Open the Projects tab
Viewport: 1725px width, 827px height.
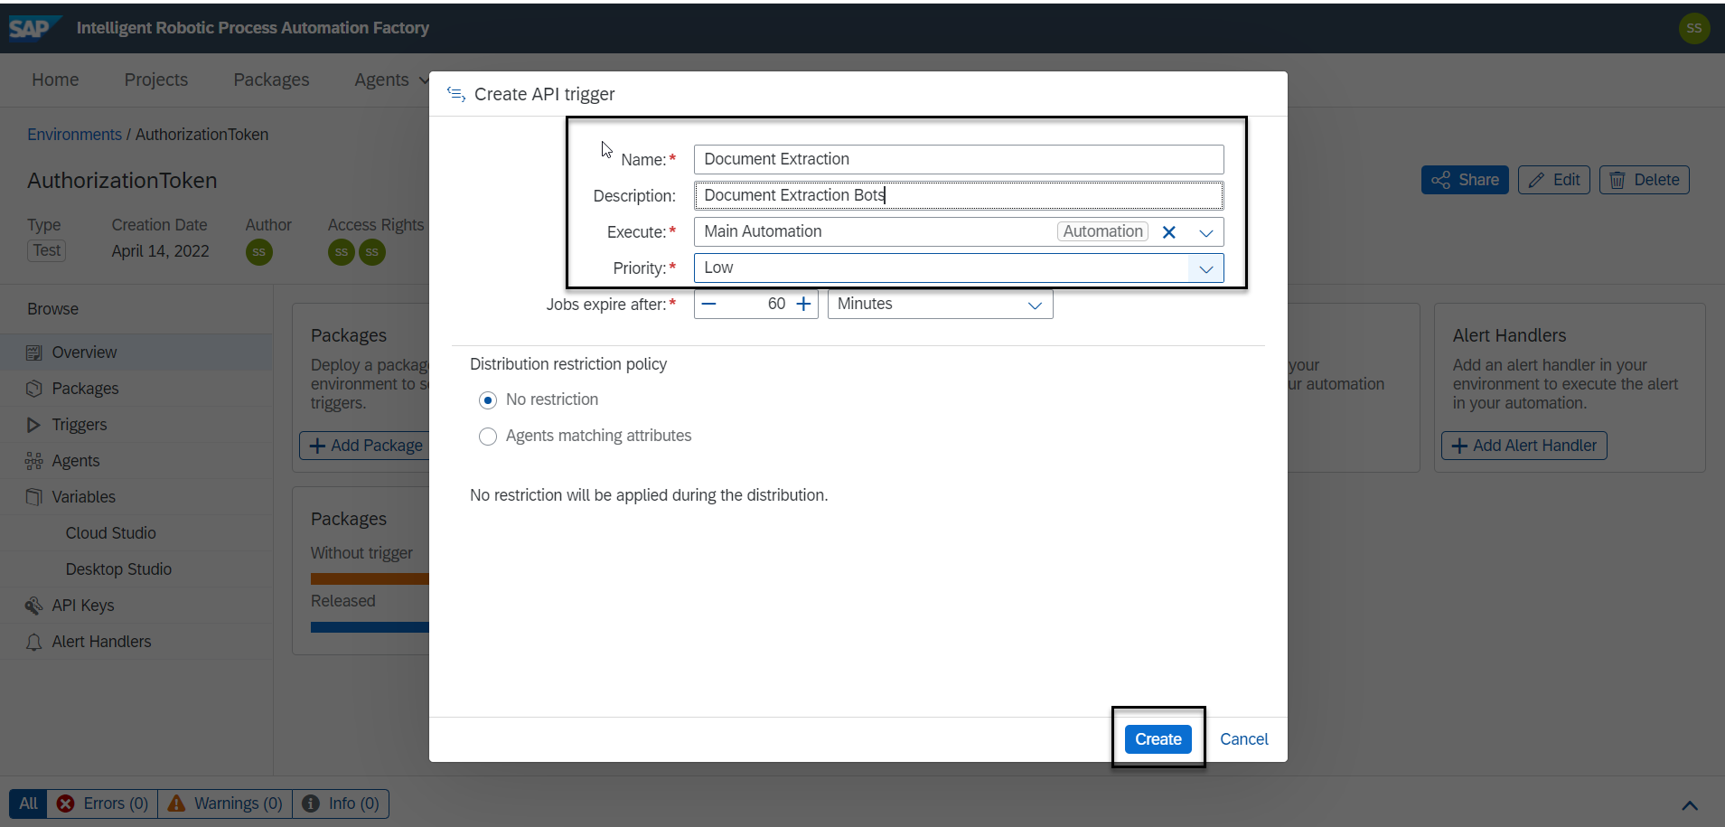click(x=156, y=80)
